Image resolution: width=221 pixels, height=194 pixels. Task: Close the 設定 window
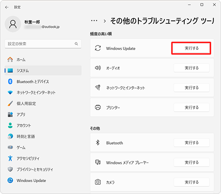coord(214,5)
